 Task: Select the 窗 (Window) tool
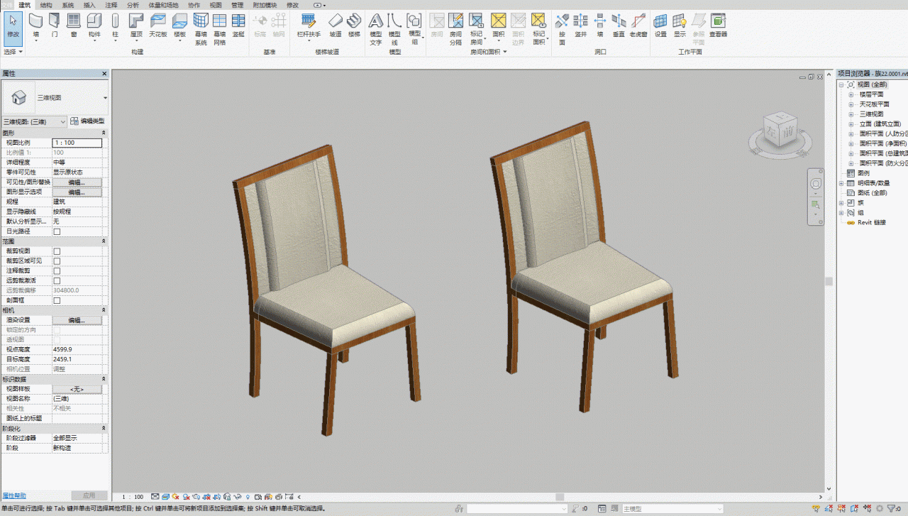pos(74,25)
